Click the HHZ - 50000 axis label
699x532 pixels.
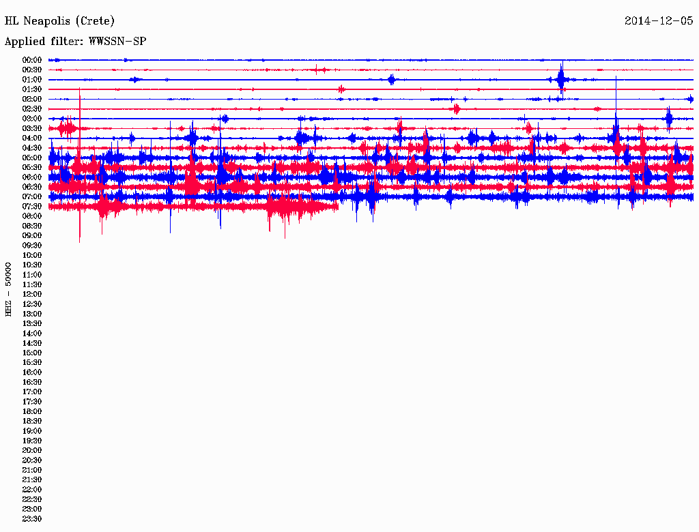point(8,289)
